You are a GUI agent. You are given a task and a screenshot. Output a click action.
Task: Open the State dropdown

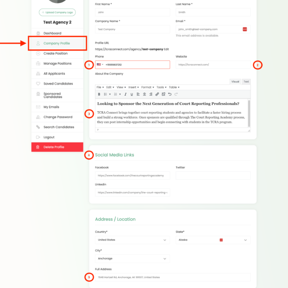pos(213,240)
